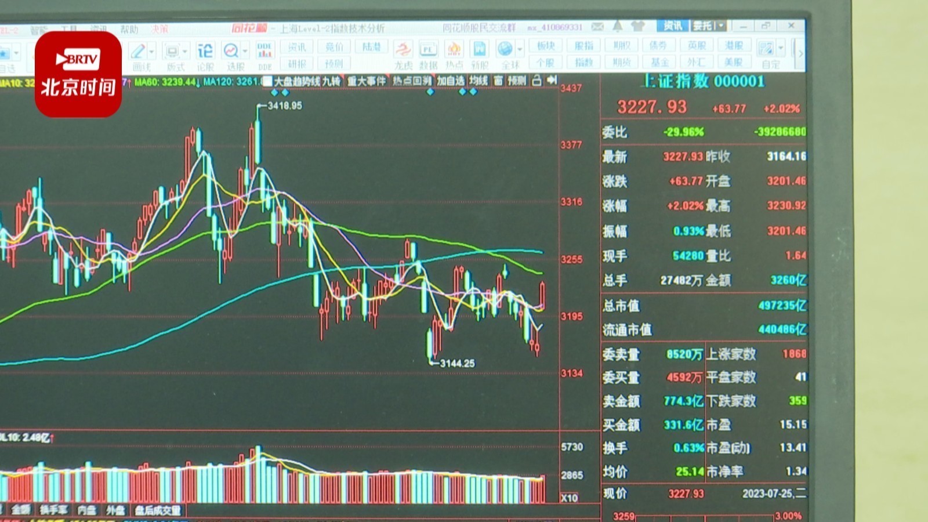The height and width of the screenshot is (522, 928).
Task: Click the 上证指数 000001 title
Action: tap(702, 81)
